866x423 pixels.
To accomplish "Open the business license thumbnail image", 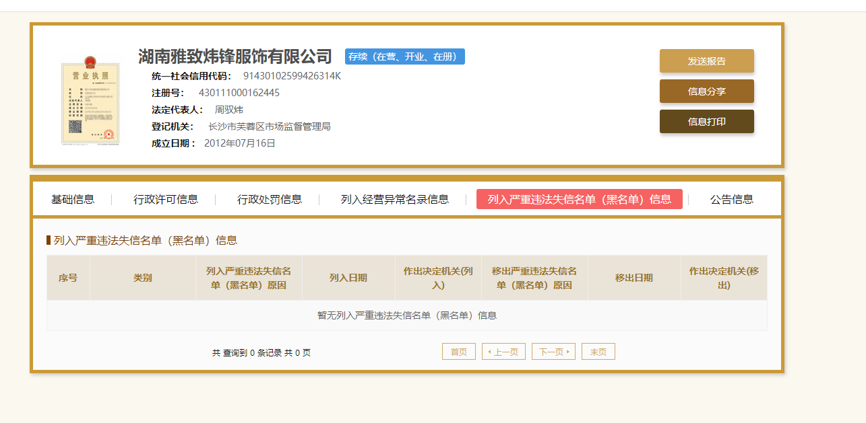I will point(90,102).
